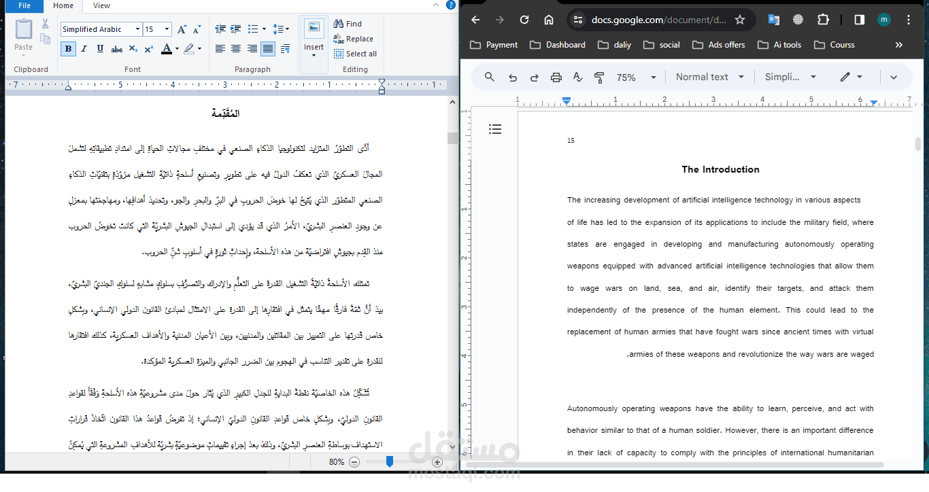Toggle Align text left in WordPad

pyautogui.click(x=220, y=49)
